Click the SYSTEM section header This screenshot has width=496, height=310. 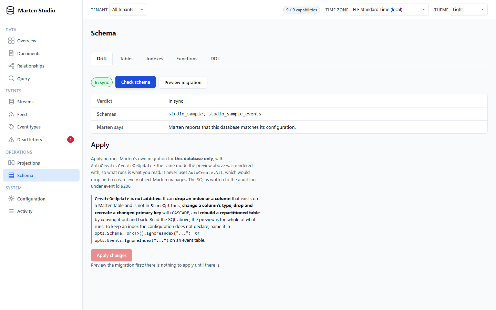pos(14,188)
